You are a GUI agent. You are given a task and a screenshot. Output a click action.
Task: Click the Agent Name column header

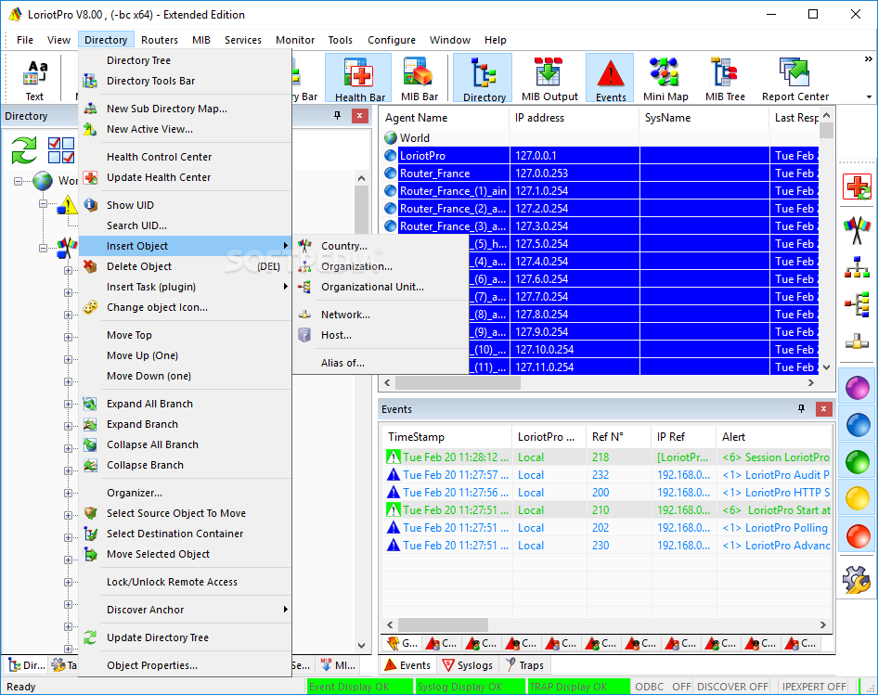(x=445, y=118)
